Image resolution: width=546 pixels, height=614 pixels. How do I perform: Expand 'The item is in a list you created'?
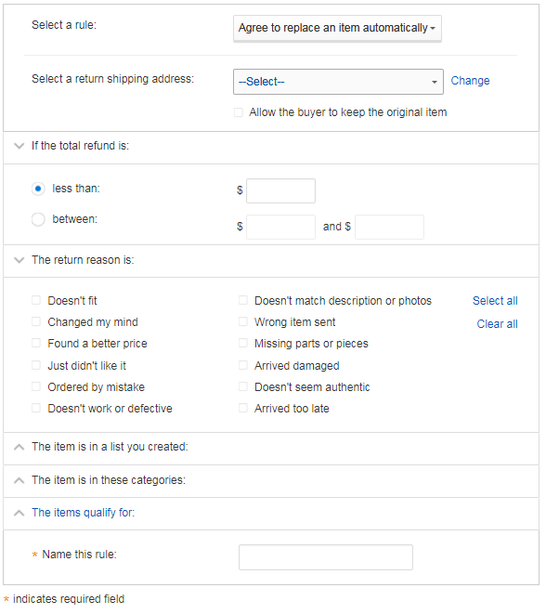click(x=19, y=447)
